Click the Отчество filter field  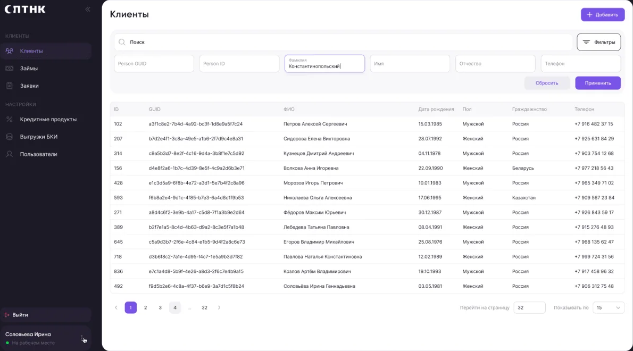[x=495, y=64]
